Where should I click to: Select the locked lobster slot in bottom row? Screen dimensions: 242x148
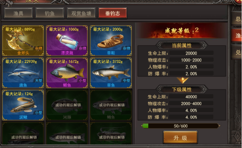click(x=111, y=133)
